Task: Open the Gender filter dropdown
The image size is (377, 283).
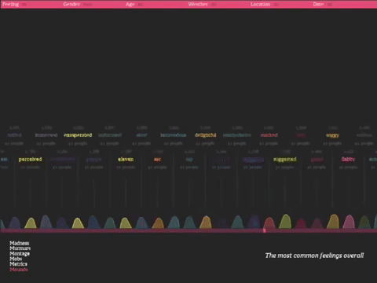Action: click(x=71, y=4)
